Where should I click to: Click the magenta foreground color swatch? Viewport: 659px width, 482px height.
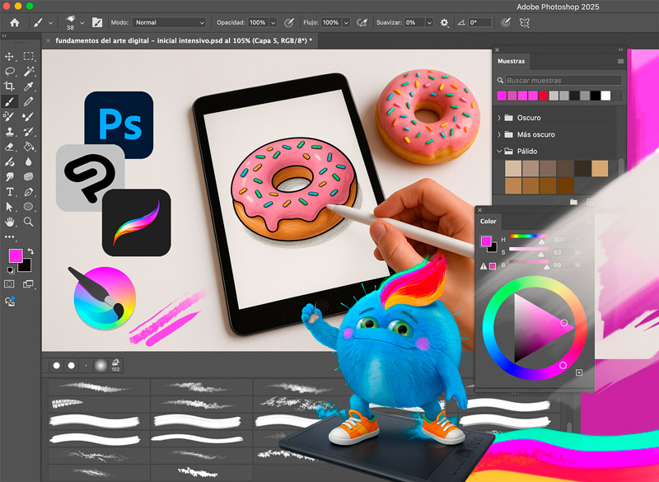point(16,255)
